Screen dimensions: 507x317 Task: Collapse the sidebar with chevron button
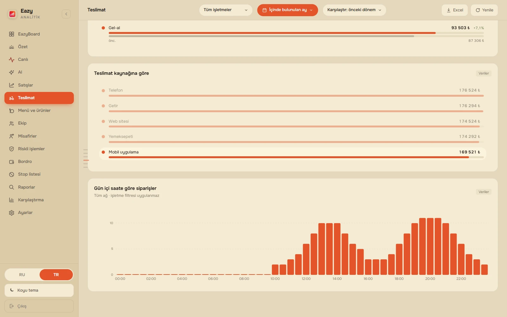tap(66, 14)
